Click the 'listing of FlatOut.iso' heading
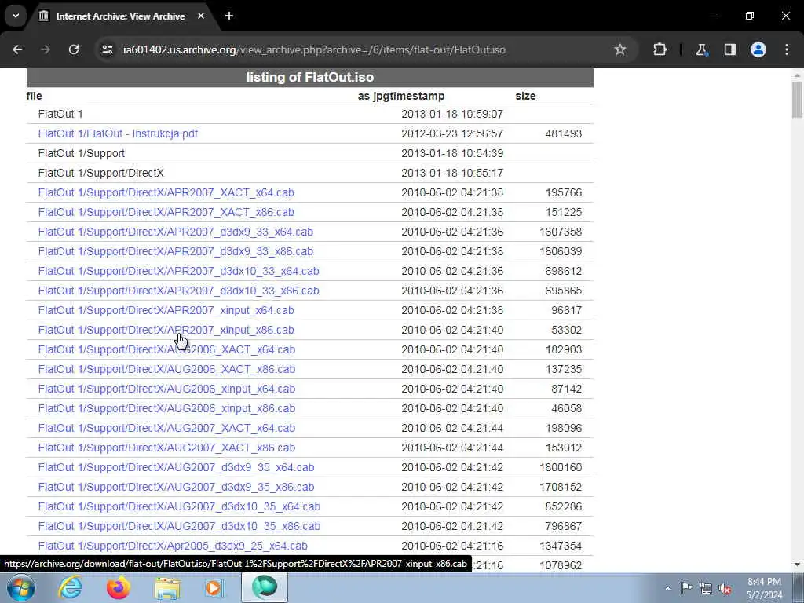The height and width of the screenshot is (603, 804). (309, 78)
